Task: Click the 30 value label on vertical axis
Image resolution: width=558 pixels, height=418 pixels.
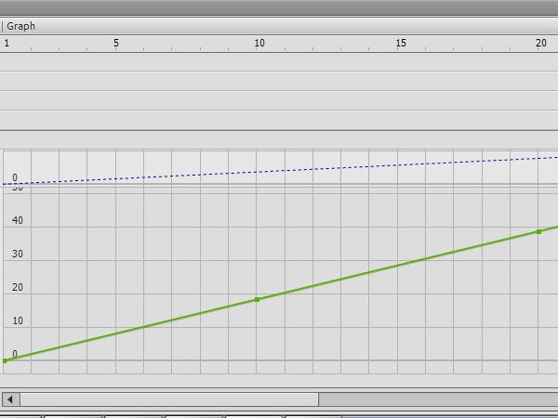Action: tap(17, 255)
